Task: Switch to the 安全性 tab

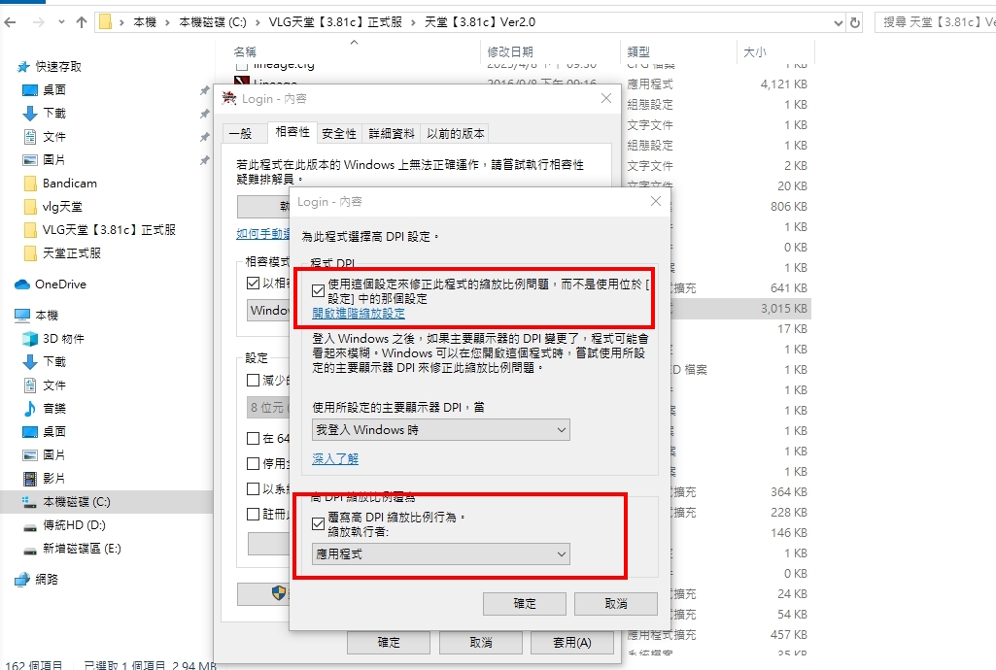Action: click(x=339, y=133)
